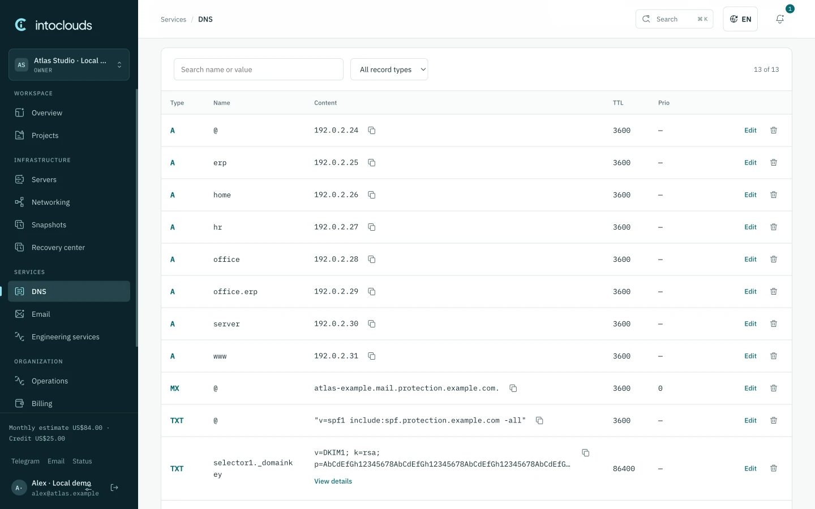Copy the 192.0.2.30 server content

[x=372, y=324]
